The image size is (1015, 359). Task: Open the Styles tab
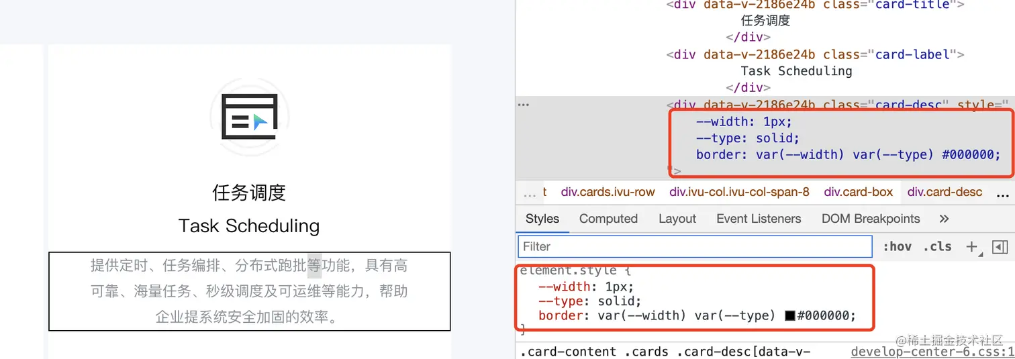pos(542,219)
